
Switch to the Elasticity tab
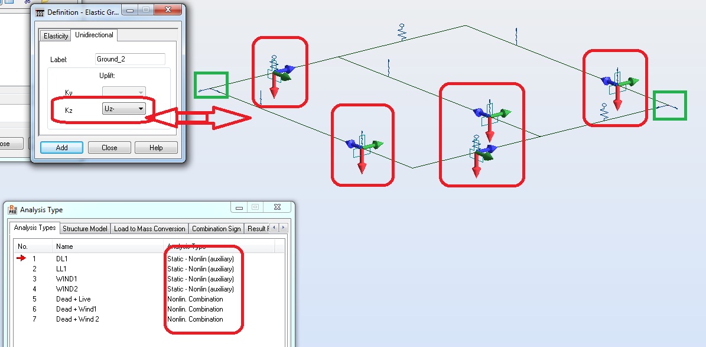(x=56, y=36)
